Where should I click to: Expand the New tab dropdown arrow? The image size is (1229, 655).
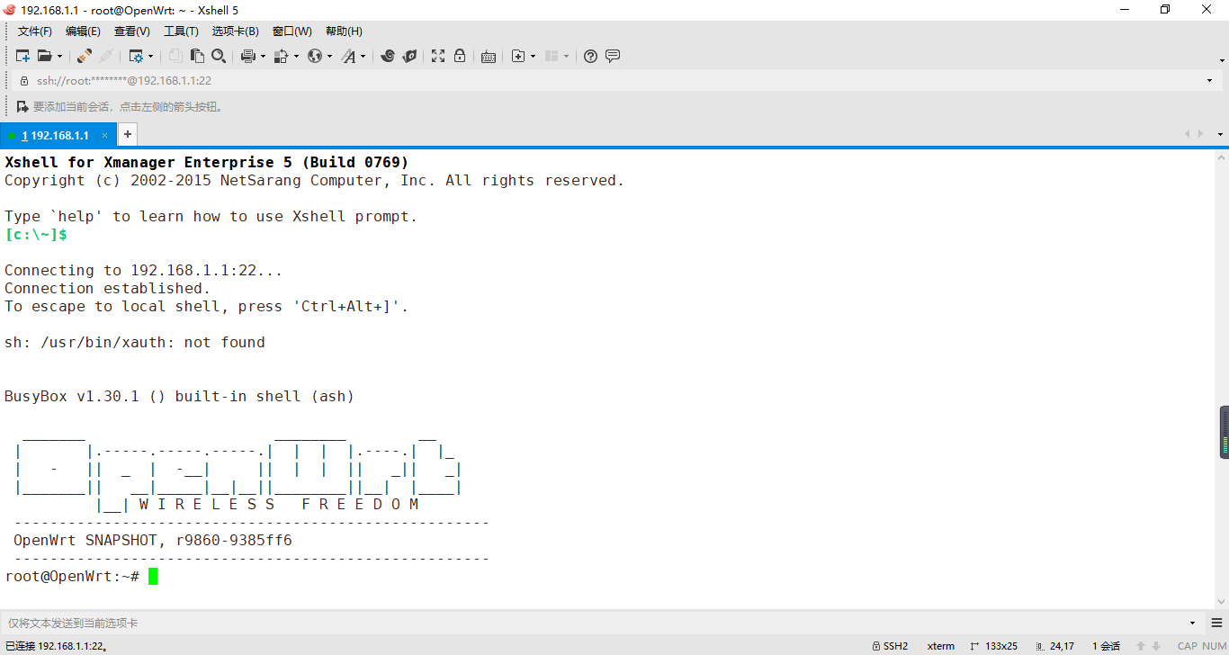533,56
